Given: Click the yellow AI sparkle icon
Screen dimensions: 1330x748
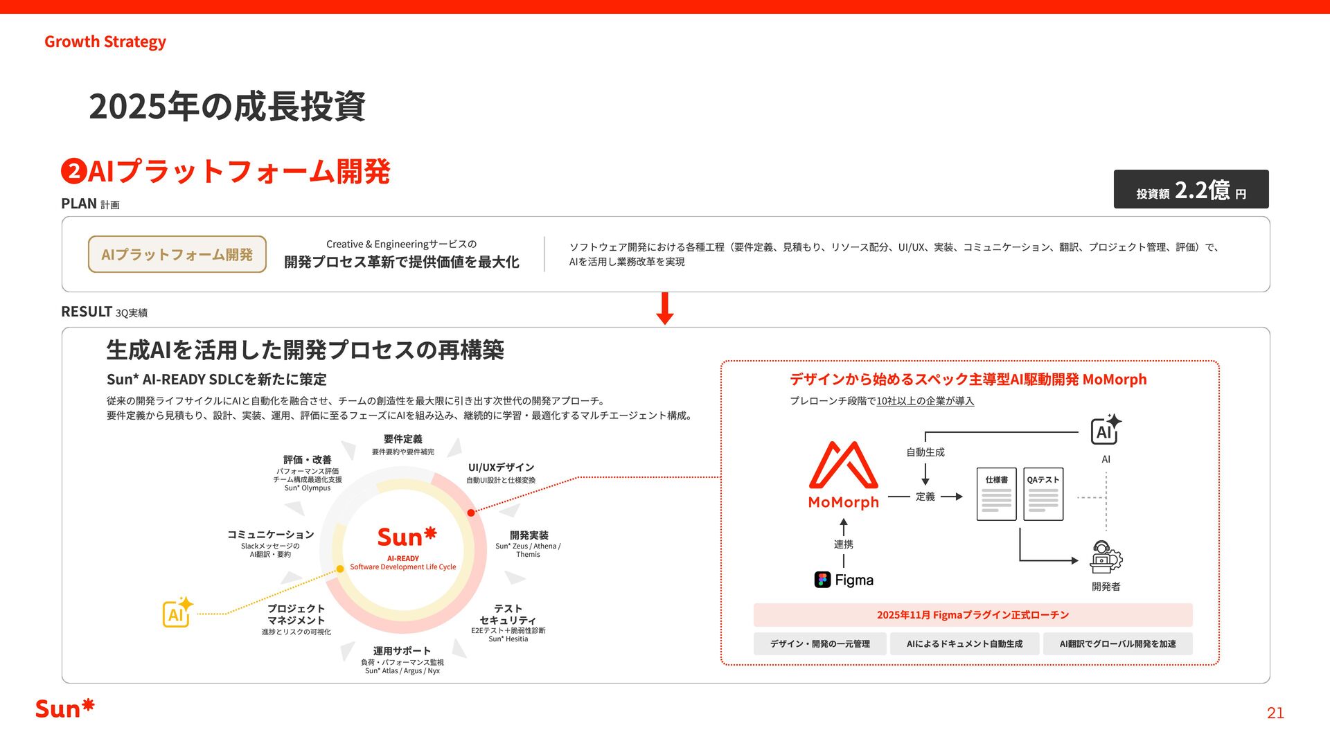Looking at the screenshot, I should click(177, 612).
